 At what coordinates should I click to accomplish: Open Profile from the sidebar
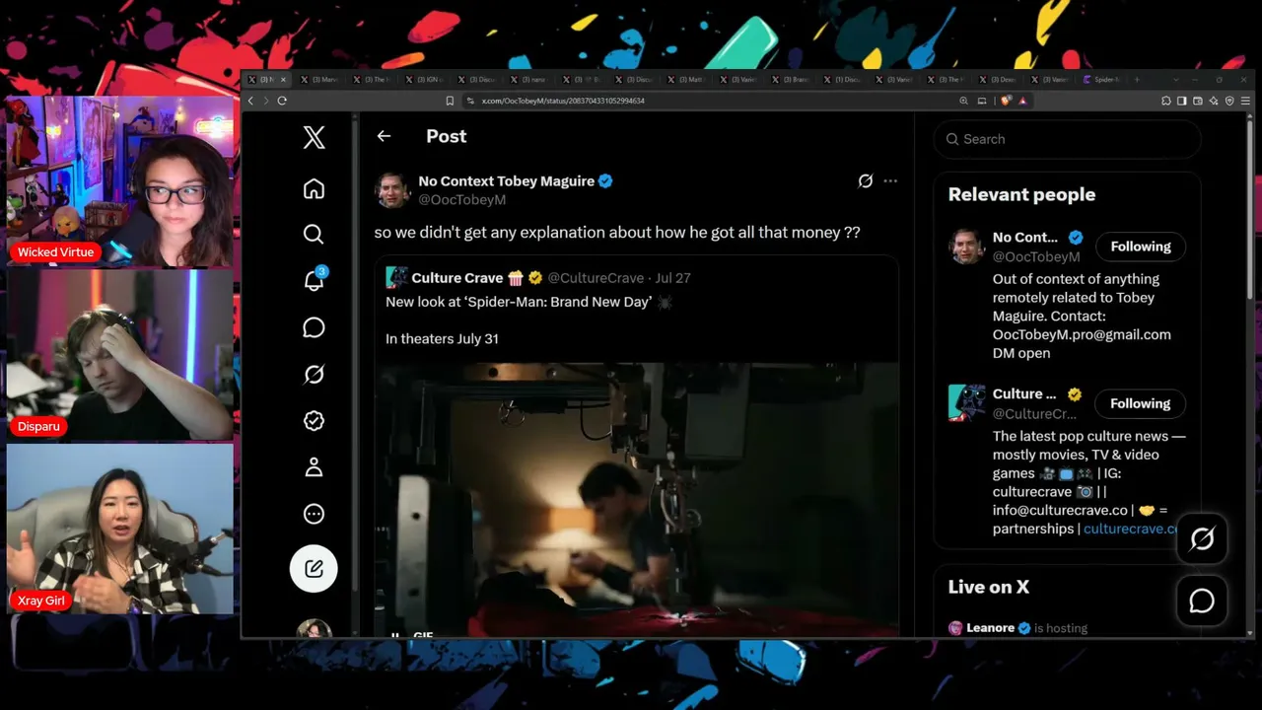[314, 467]
